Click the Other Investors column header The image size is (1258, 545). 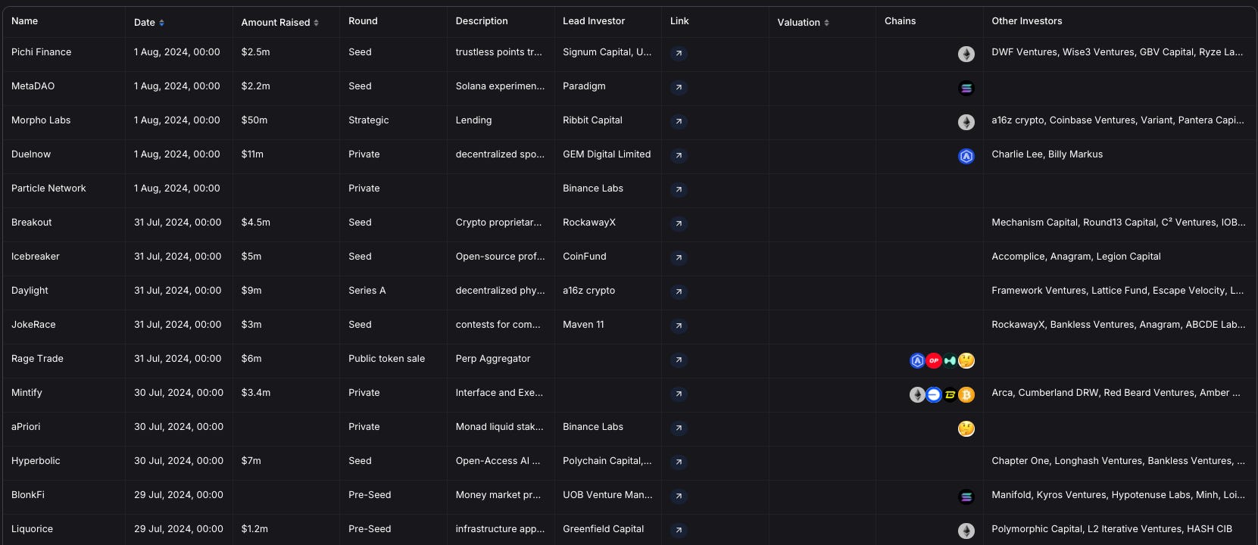tap(1027, 21)
